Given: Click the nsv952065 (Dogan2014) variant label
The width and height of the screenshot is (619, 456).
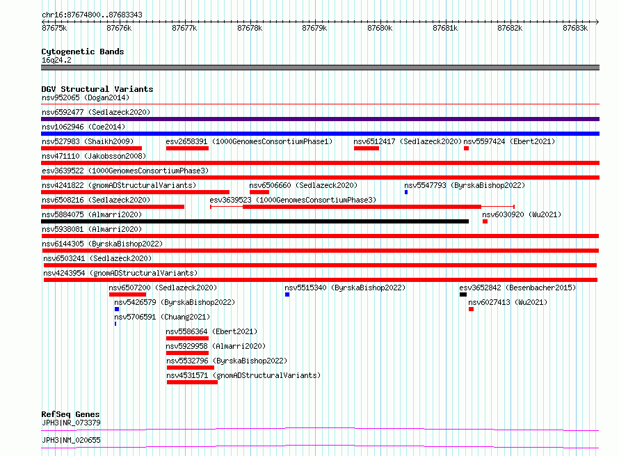Looking at the screenshot, I should (86, 97).
